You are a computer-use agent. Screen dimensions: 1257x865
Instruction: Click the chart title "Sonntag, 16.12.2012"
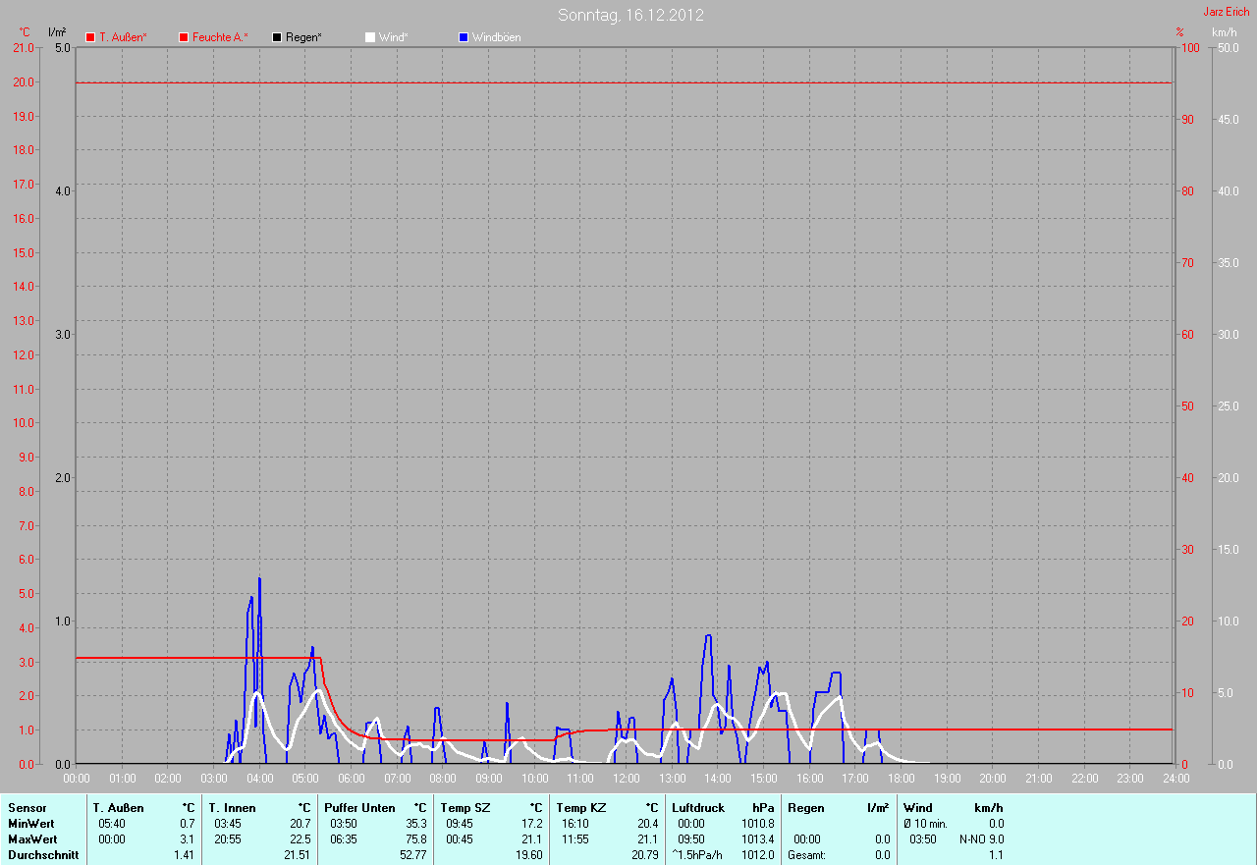point(630,15)
